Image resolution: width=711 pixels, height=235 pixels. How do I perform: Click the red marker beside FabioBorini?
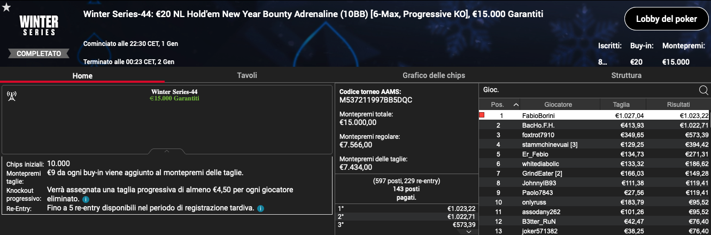[x=482, y=115]
